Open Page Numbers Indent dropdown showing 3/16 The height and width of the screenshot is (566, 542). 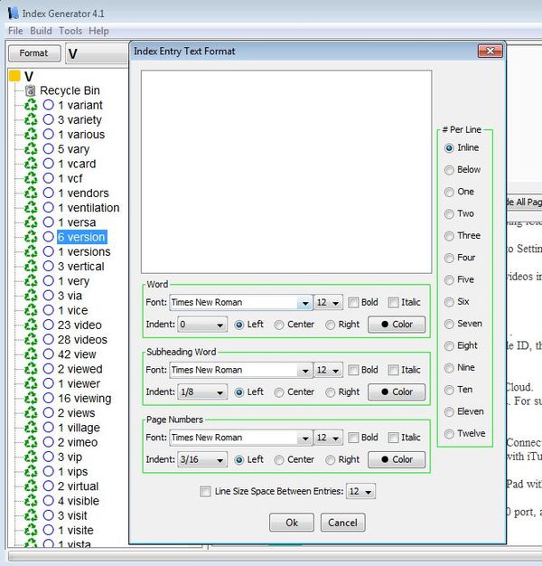(x=202, y=459)
